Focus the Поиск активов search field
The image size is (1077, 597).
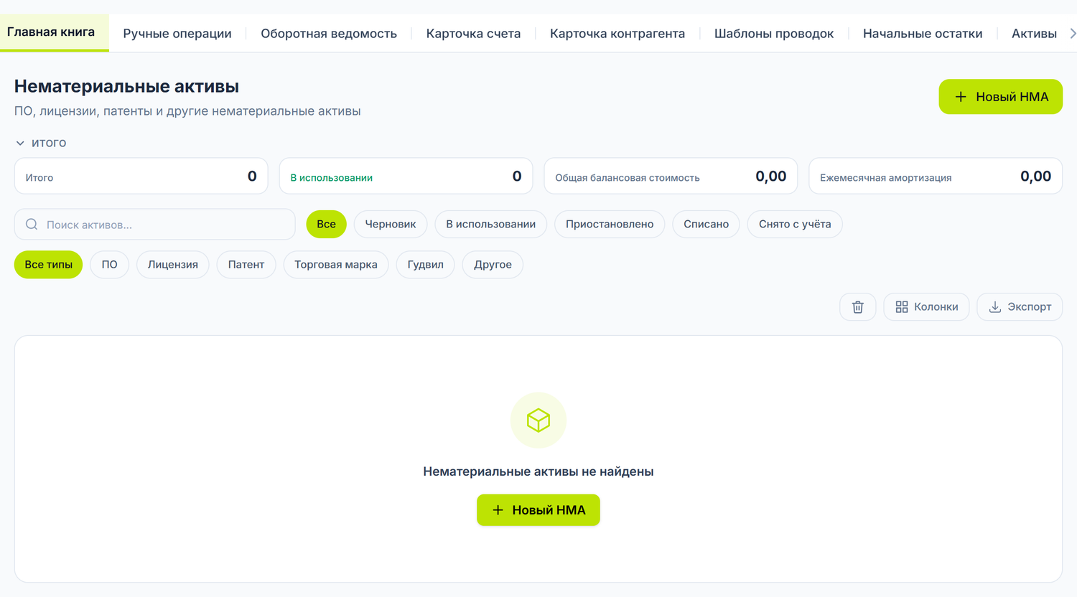(x=155, y=225)
